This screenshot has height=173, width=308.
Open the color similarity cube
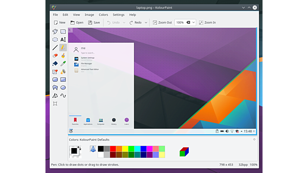[x=184, y=152]
